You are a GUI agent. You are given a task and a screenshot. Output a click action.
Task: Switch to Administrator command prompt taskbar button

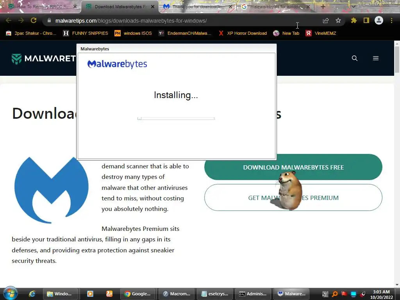click(x=253, y=294)
